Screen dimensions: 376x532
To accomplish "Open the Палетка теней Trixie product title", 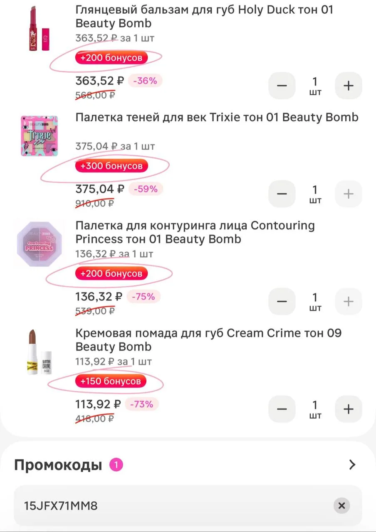I will click(x=217, y=117).
